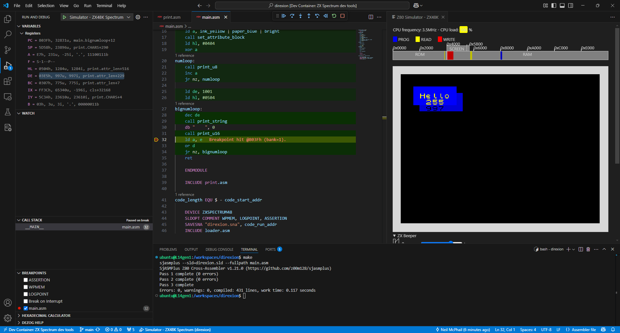Step Out in the debug toolbar

(x=309, y=16)
